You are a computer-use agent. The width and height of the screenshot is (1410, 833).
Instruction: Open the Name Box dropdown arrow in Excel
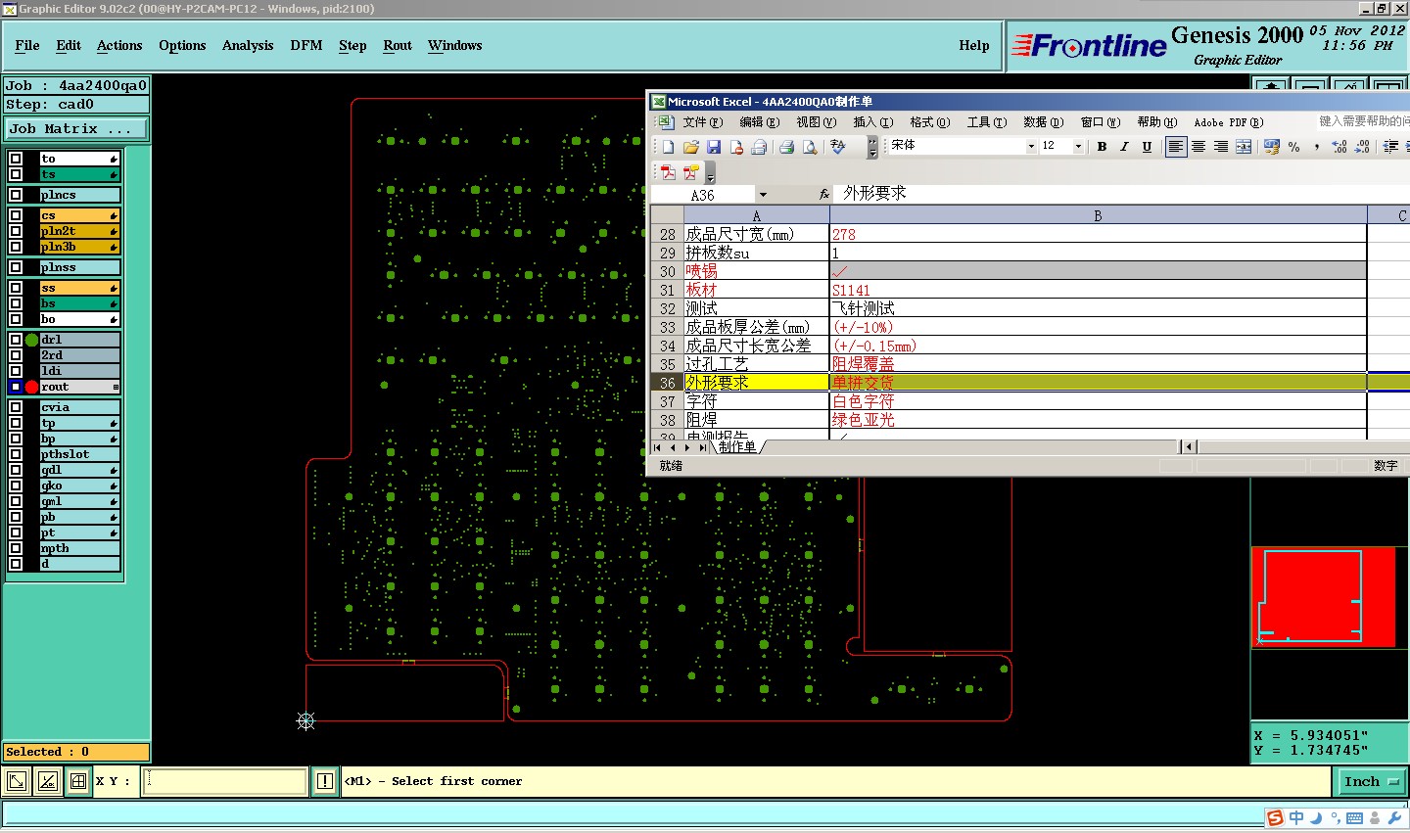point(763,195)
